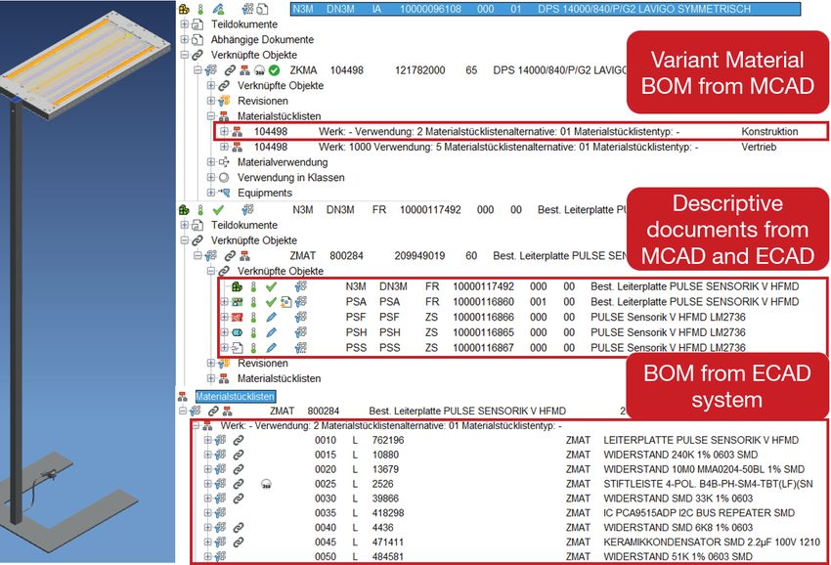Click the green PSA circuit board document icon
Image resolution: width=831 pixels, height=565 pixels.
tap(237, 302)
